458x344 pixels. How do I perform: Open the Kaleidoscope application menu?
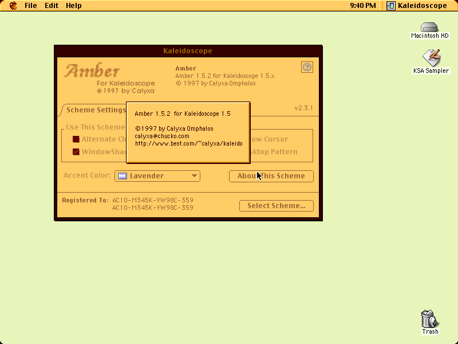417,6
